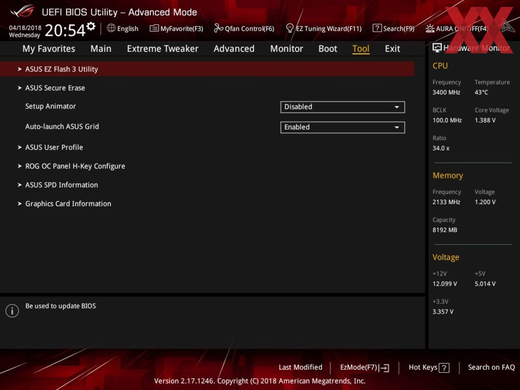Select ASUS EZ Flash 3 Utility entry
Image resolution: width=520 pixels, height=390 pixels.
207,69
